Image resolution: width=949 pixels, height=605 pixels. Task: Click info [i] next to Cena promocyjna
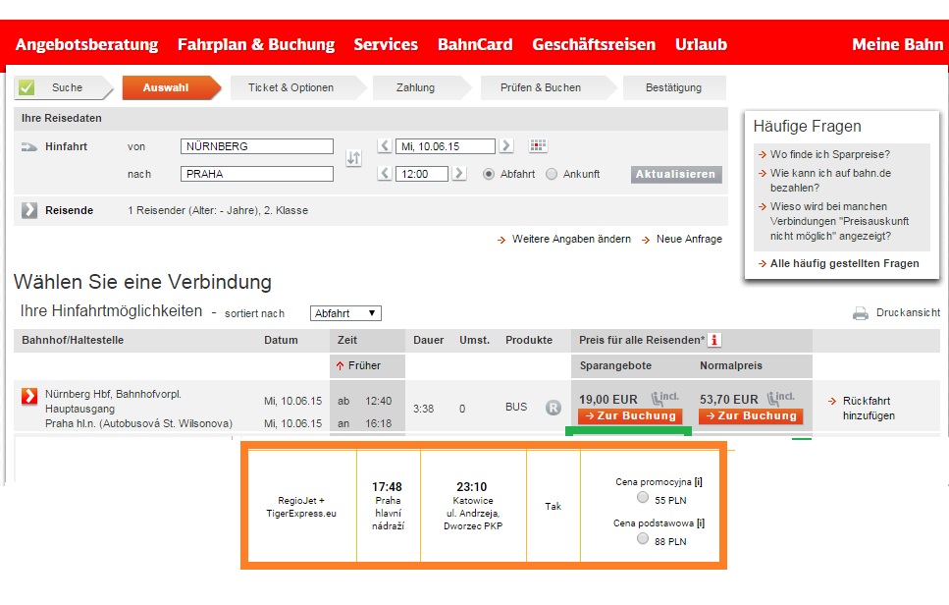tap(699, 482)
